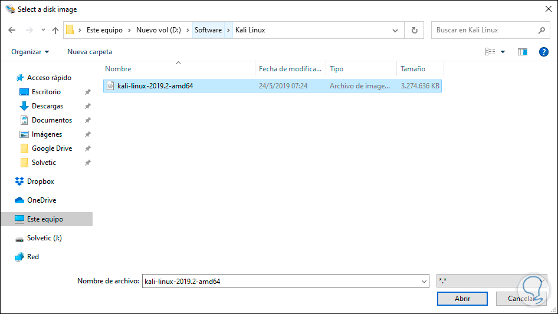This screenshot has width=558, height=314.
Task: Expand the address bar history dropdown
Action: click(395, 30)
